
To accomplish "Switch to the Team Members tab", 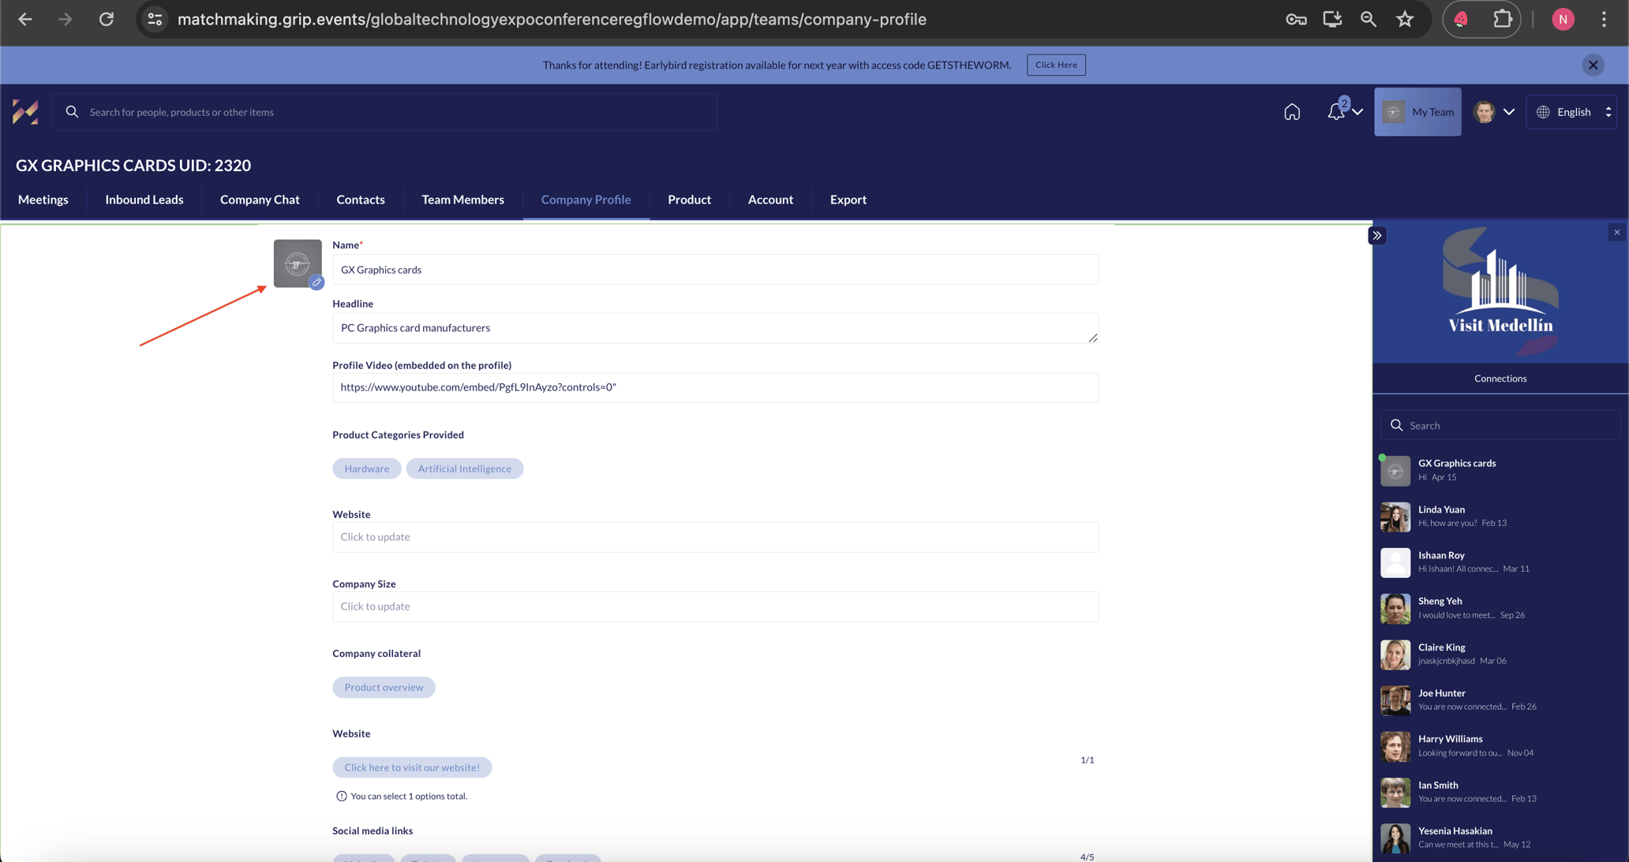I will pyautogui.click(x=462, y=200).
